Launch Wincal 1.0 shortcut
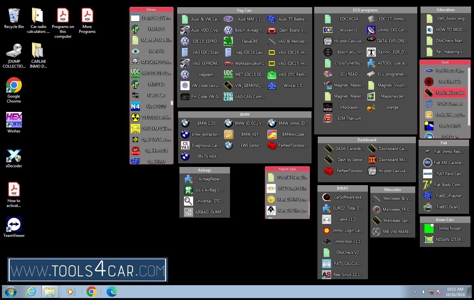 [x=287, y=86]
